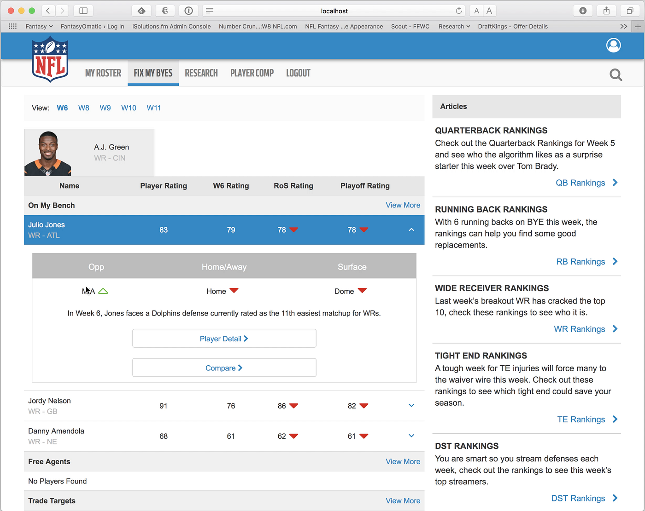
Task: Switch view to W6
Action: tap(62, 108)
